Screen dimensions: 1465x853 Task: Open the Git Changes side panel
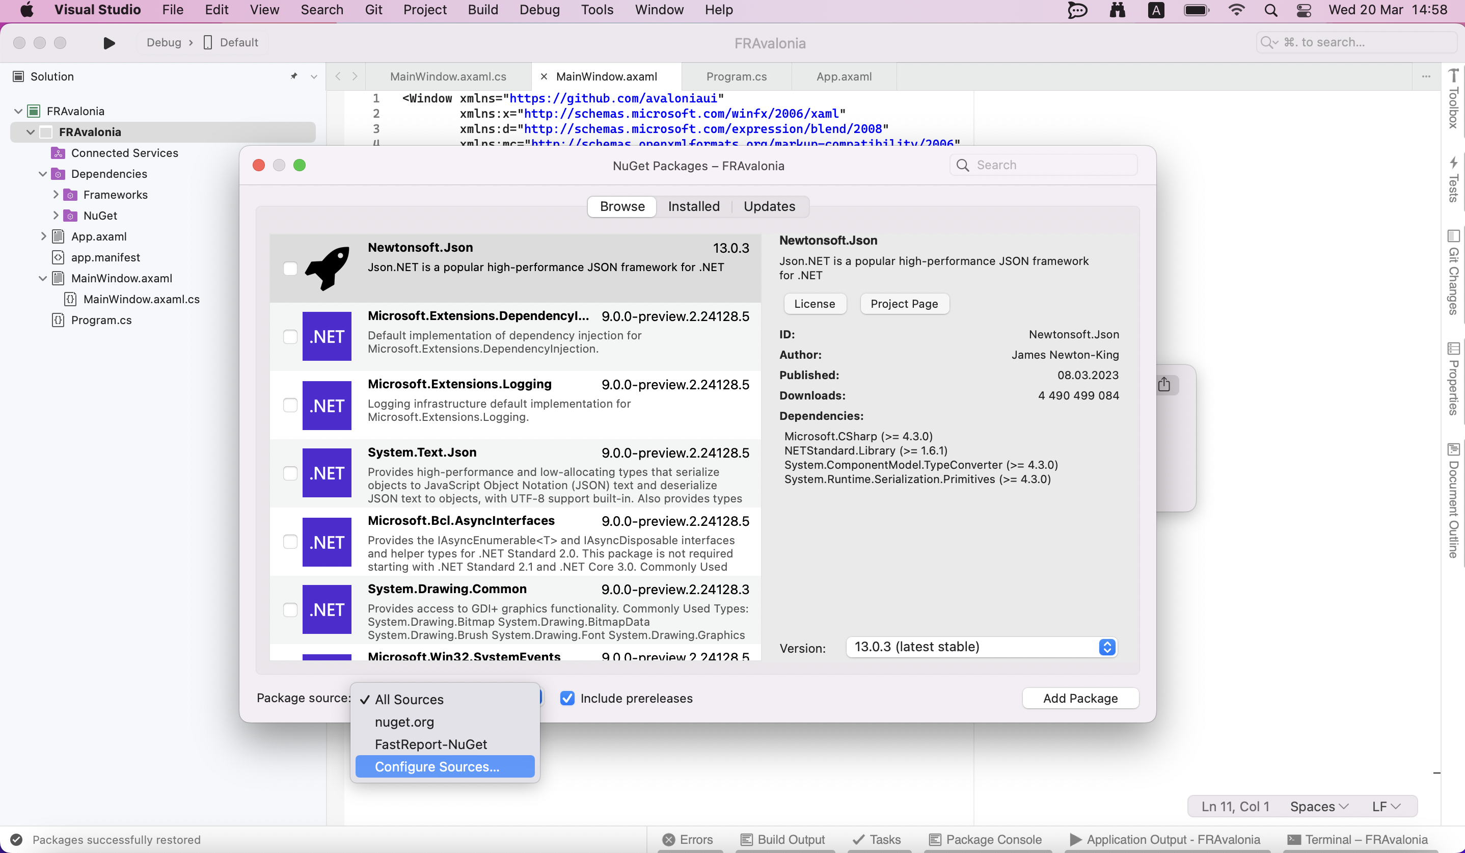(x=1453, y=272)
